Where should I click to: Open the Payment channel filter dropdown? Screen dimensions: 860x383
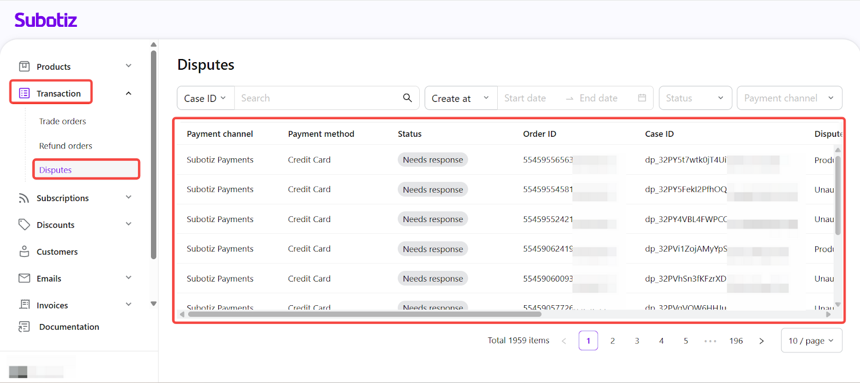789,98
